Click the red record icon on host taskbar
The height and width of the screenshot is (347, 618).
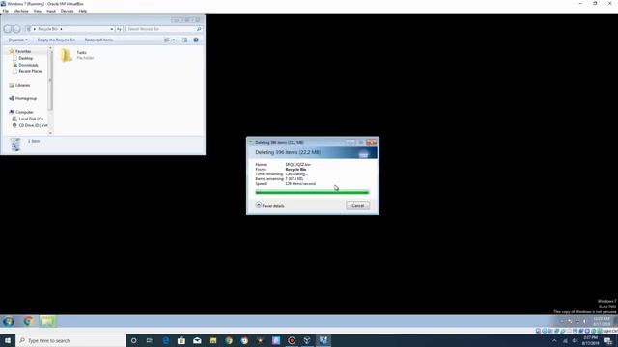(x=292, y=340)
